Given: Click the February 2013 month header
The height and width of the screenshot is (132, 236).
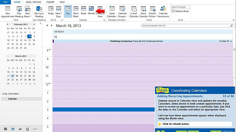Looking at the screenshot, I should (21, 24).
